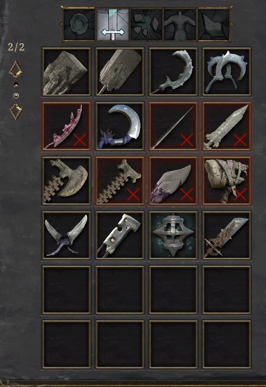
Task: Select the glowing iron lantern item
Action: tap(173, 235)
